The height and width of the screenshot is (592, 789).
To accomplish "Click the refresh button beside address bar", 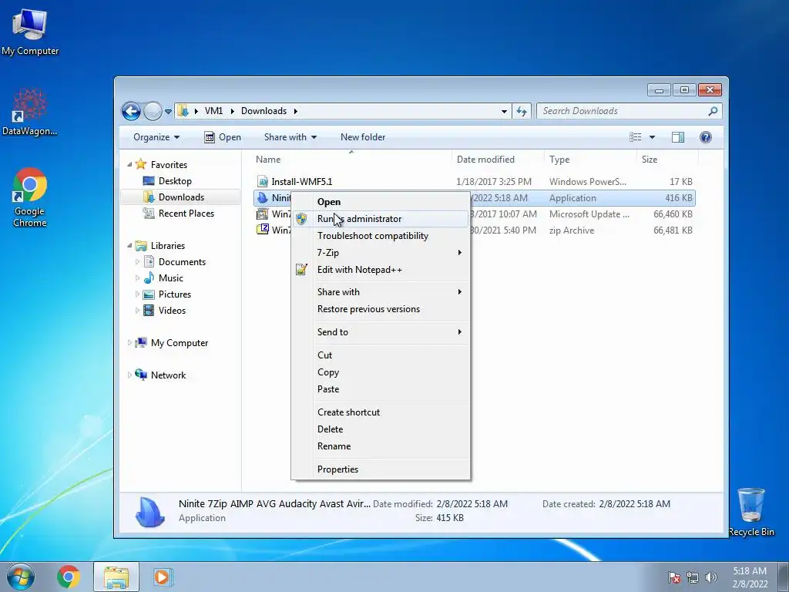I will 522,111.
